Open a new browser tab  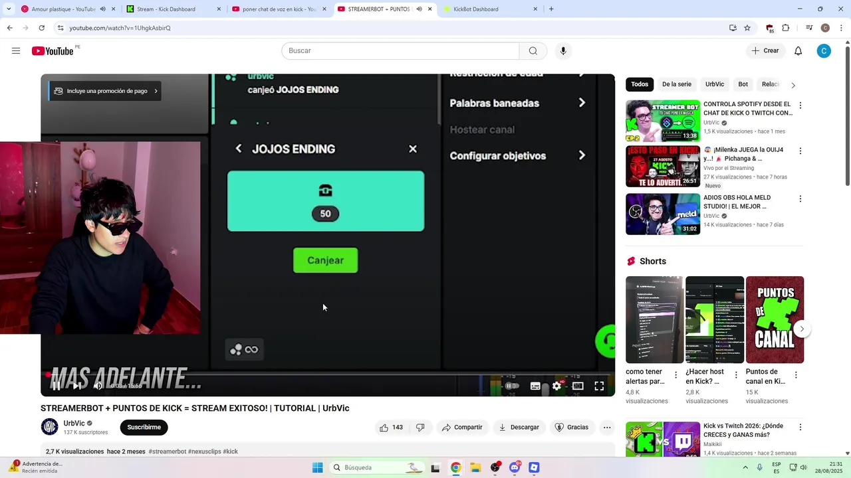tap(551, 9)
